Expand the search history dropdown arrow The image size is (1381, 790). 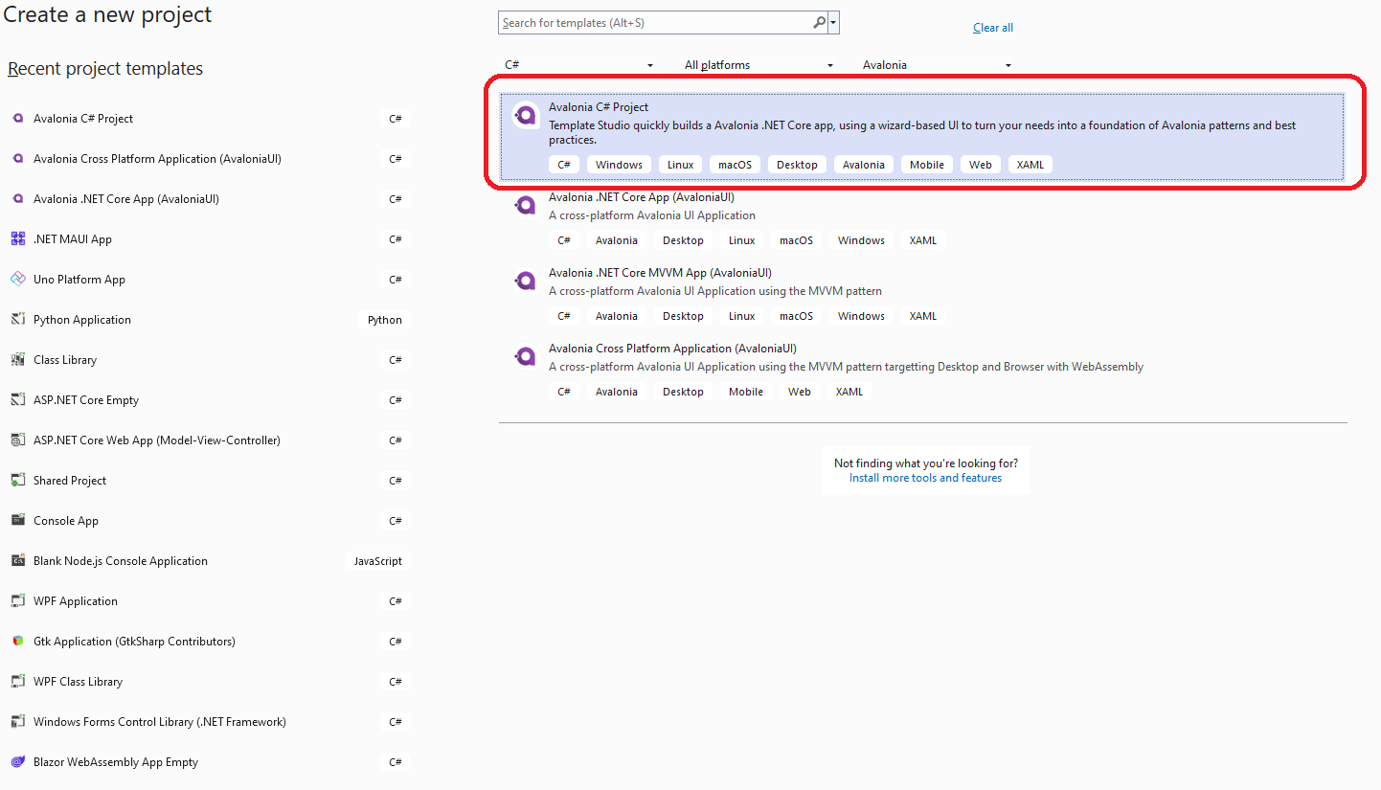tap(834, 23)
